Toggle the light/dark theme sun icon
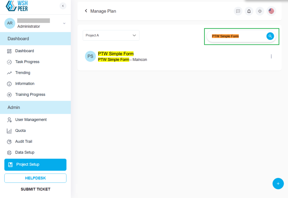 tap(260, 11)
